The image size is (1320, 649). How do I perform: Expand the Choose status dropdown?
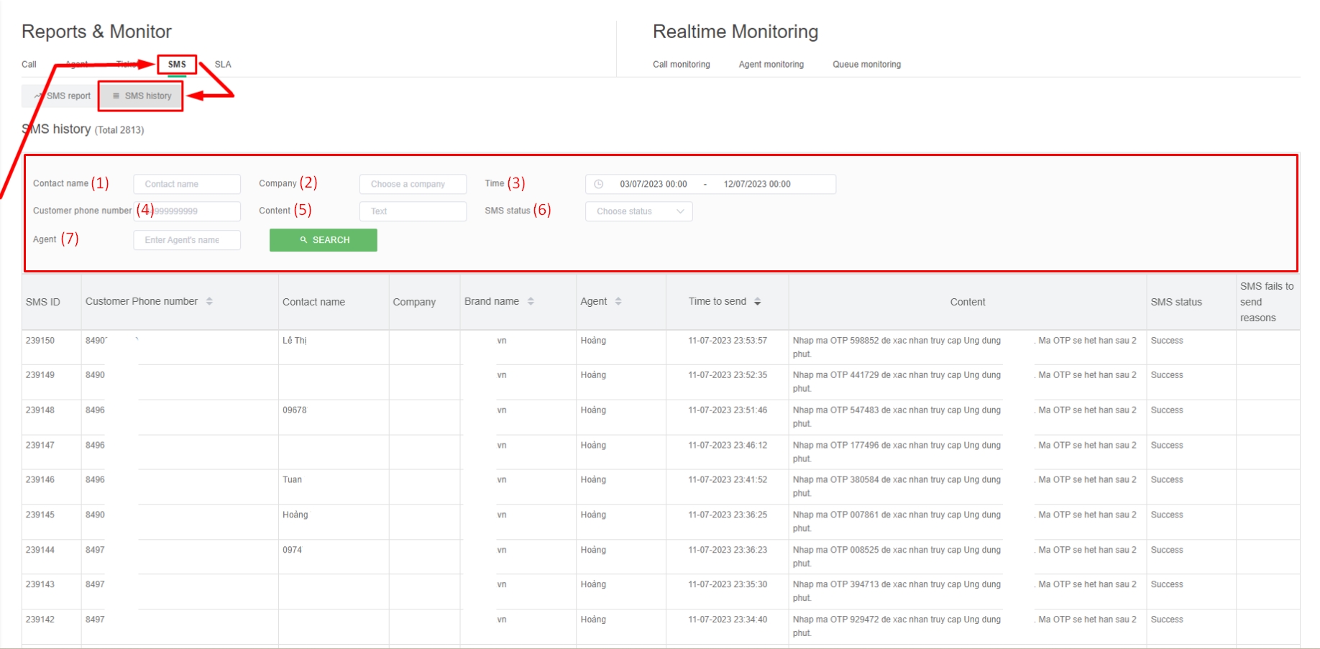[x=638, y=211]
